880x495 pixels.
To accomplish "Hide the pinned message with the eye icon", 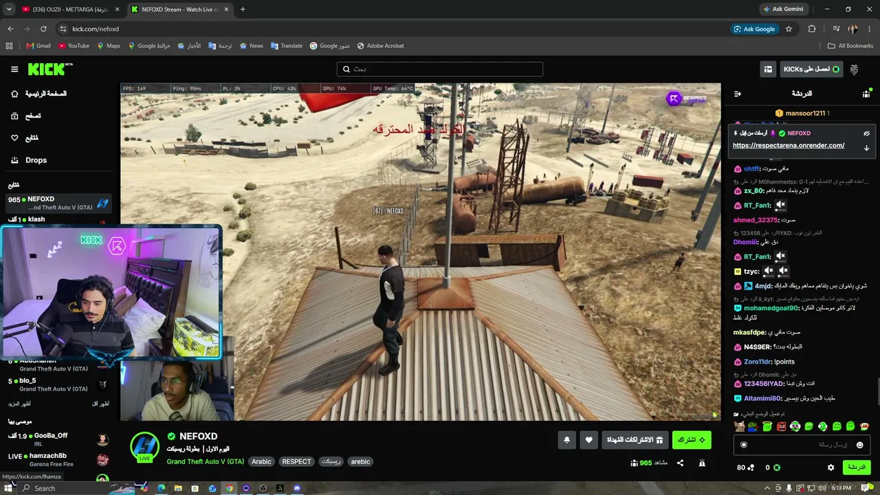I will pyautogui.click(x=866, y=133).
